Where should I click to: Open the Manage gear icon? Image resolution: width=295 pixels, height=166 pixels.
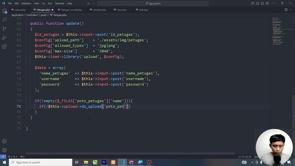(4, 150)
